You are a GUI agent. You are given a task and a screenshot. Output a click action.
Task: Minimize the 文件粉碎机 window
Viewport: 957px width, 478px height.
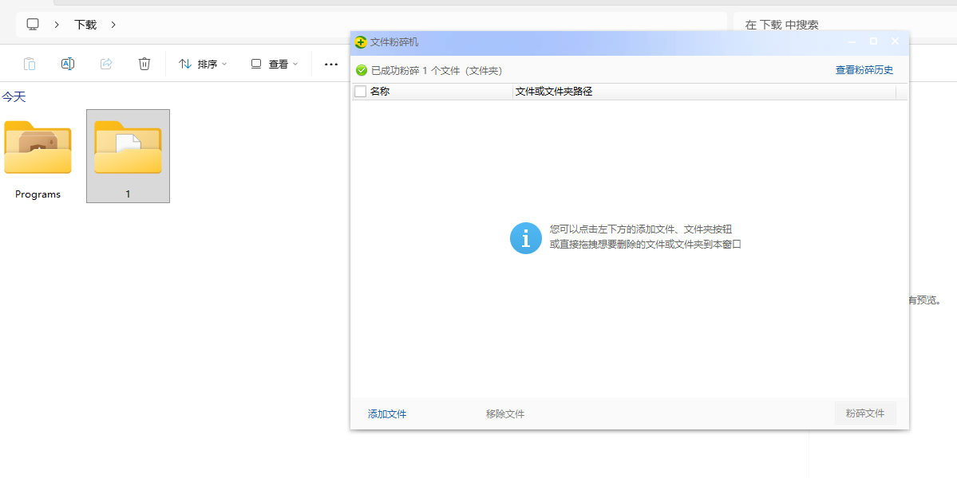point(852,41)
